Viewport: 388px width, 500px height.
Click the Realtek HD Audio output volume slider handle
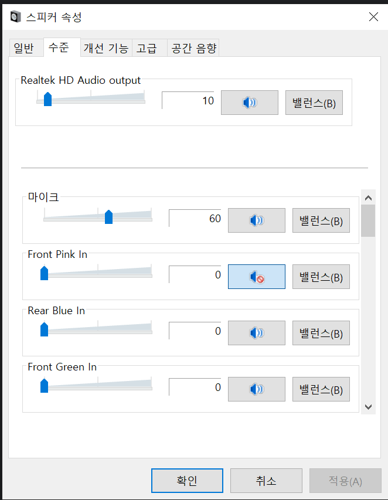click(47, 99)
